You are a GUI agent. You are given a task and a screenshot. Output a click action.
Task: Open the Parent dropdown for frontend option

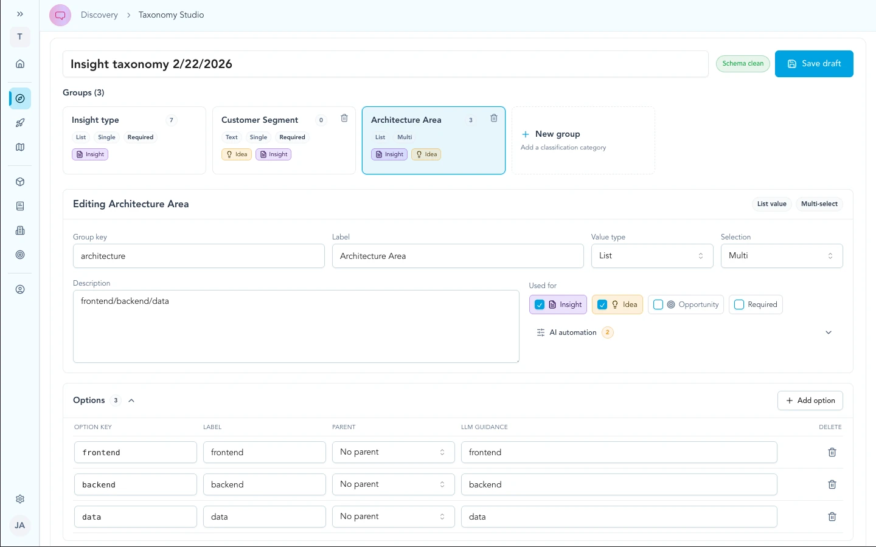pos(393,452)
